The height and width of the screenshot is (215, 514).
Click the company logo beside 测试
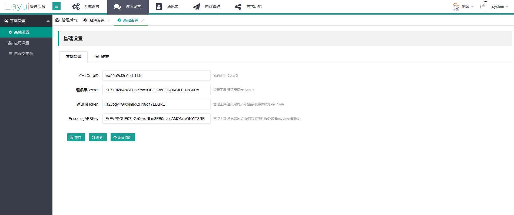click(456, 6)
